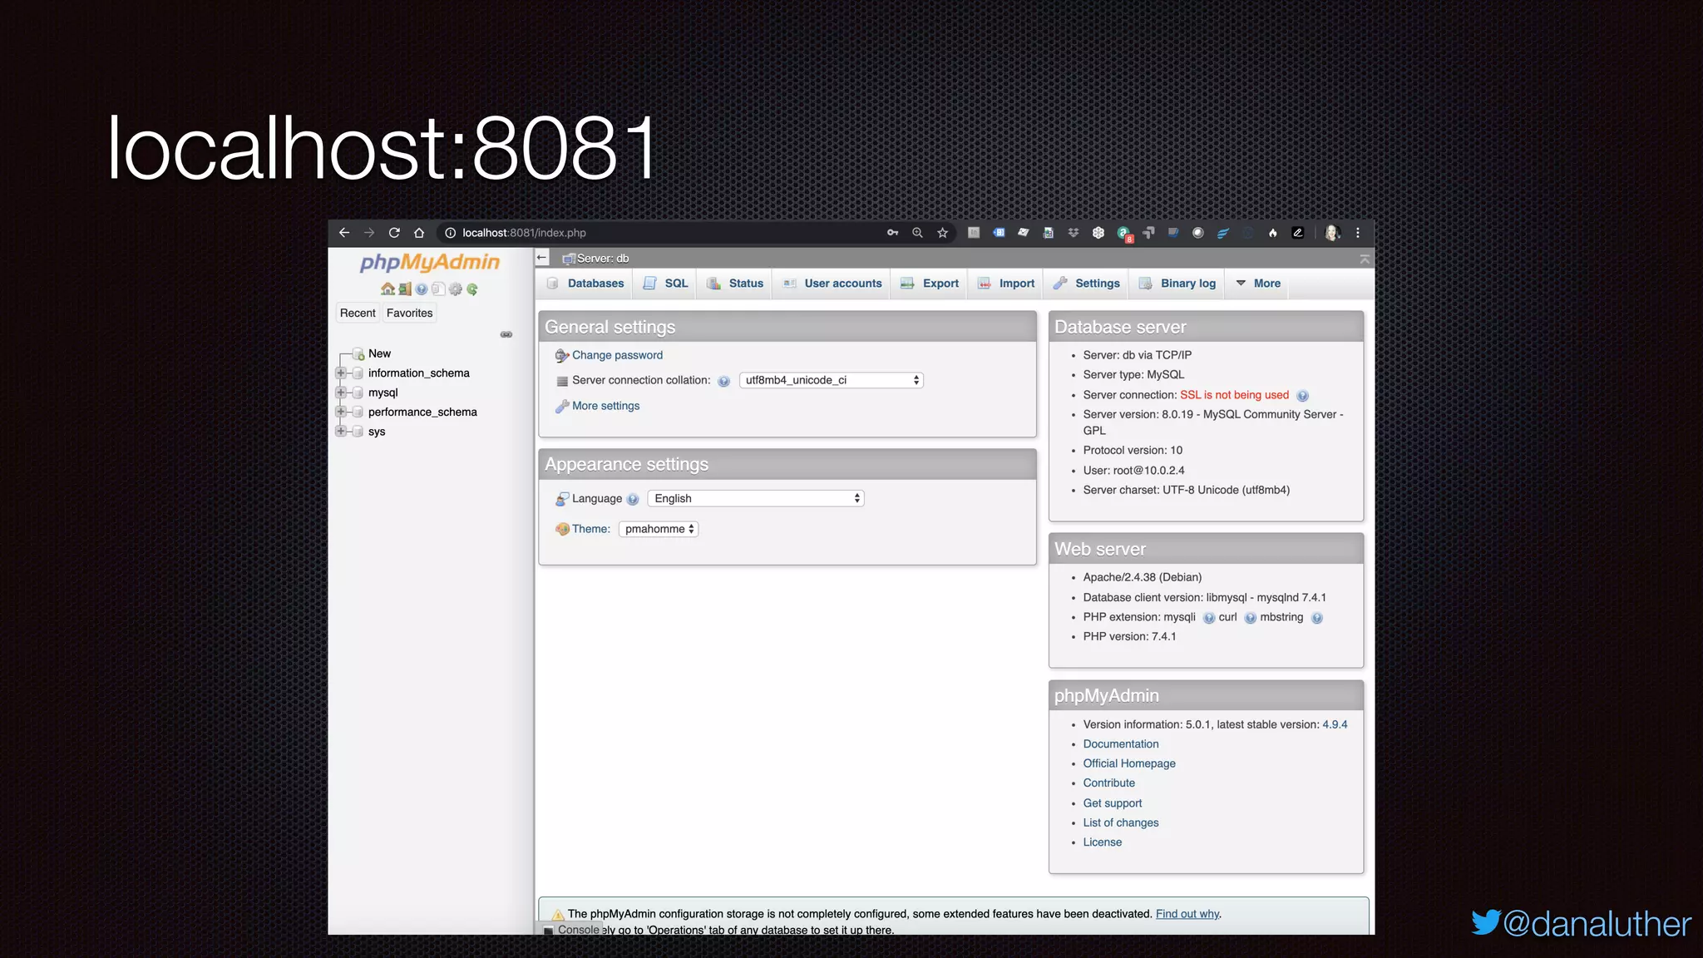Open the Chrome three-dot menu
1703x958 pixels.
(1358, 233)
